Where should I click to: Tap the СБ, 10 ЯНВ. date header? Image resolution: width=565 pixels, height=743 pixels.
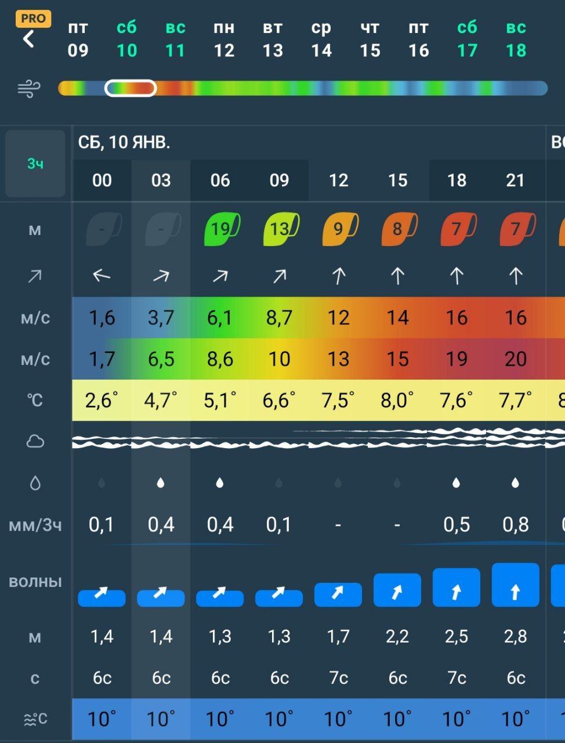tap(124, 142)
